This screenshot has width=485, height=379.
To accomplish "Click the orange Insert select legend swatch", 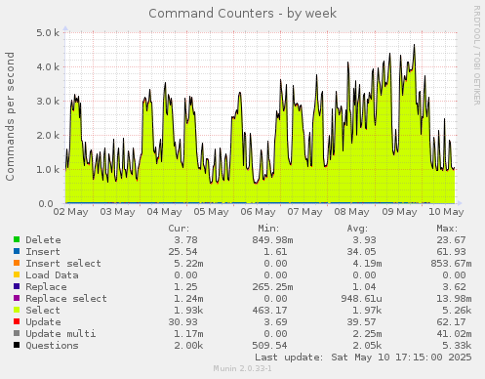I will point(17,263).
